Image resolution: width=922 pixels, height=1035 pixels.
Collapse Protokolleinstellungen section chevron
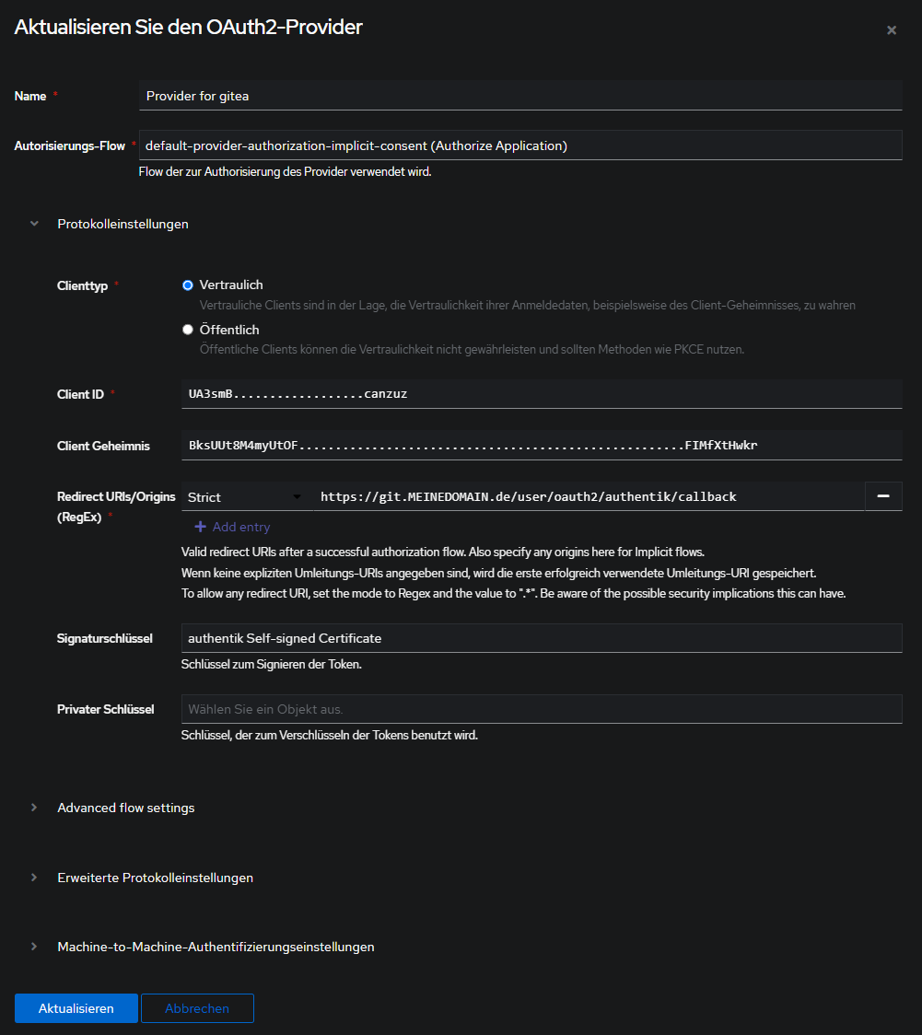[34, 224]
